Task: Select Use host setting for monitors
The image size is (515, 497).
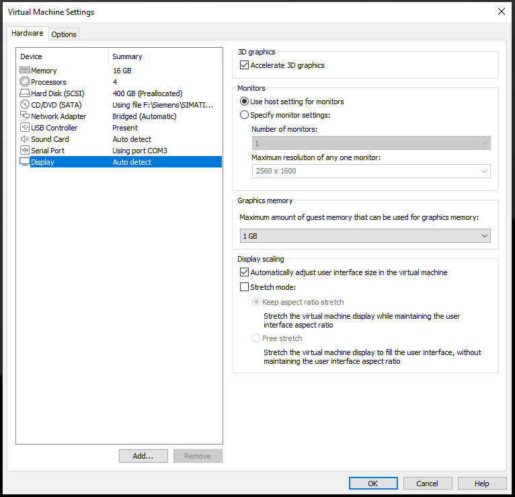Action: [x=244, y=102]
